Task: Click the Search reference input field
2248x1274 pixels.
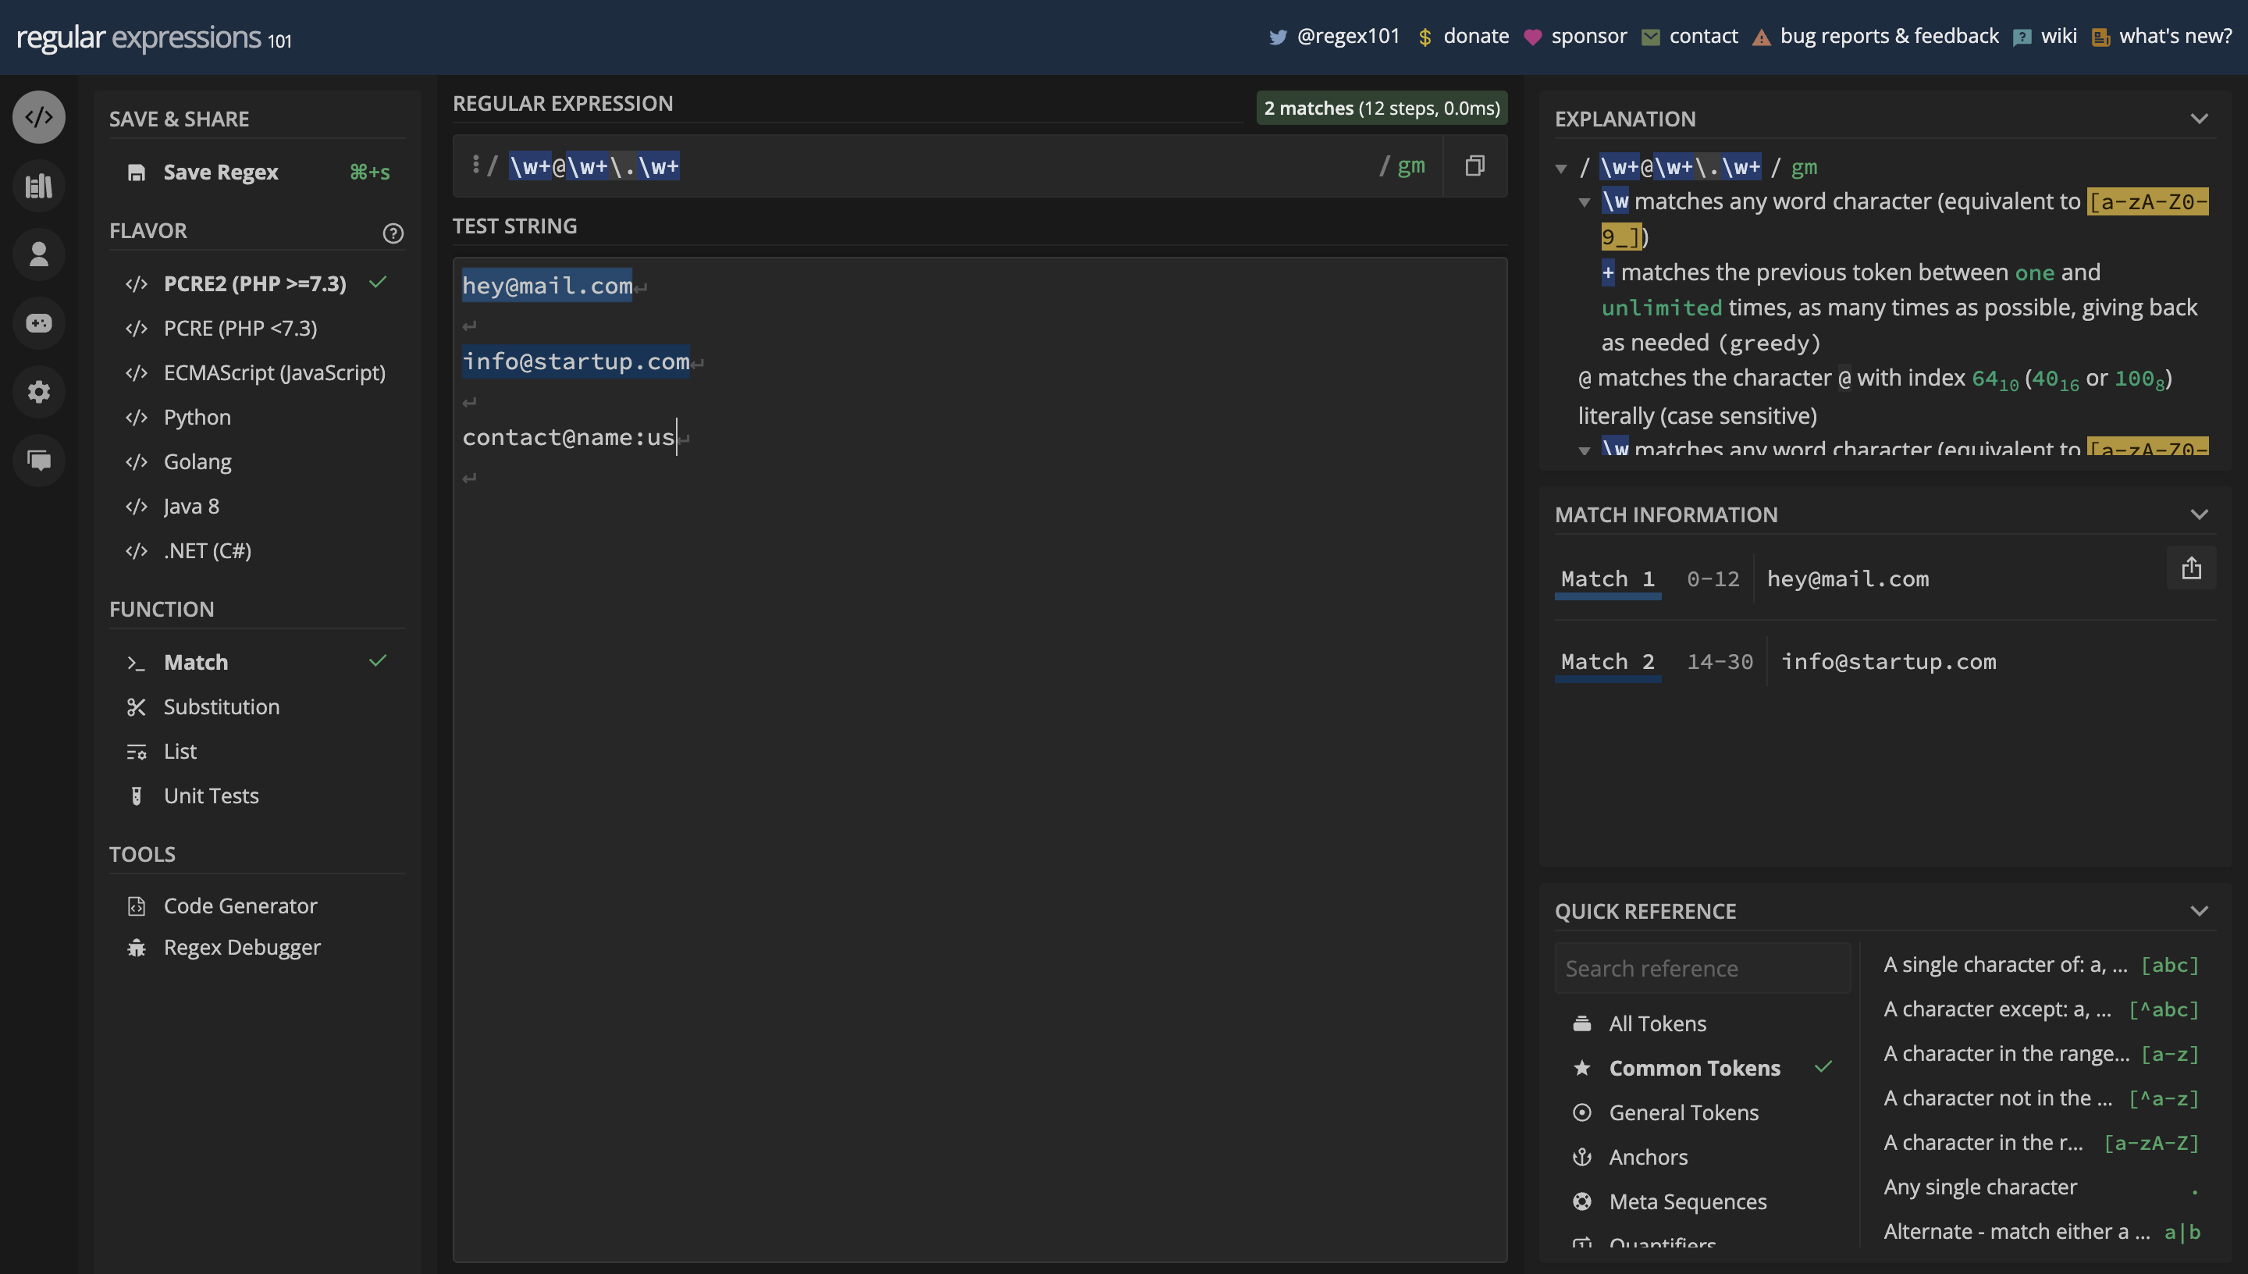Action: [x=1702, y=969]
